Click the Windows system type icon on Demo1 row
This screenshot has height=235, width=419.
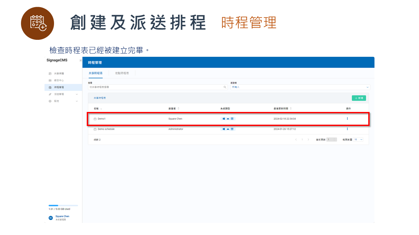click(224, 118)
